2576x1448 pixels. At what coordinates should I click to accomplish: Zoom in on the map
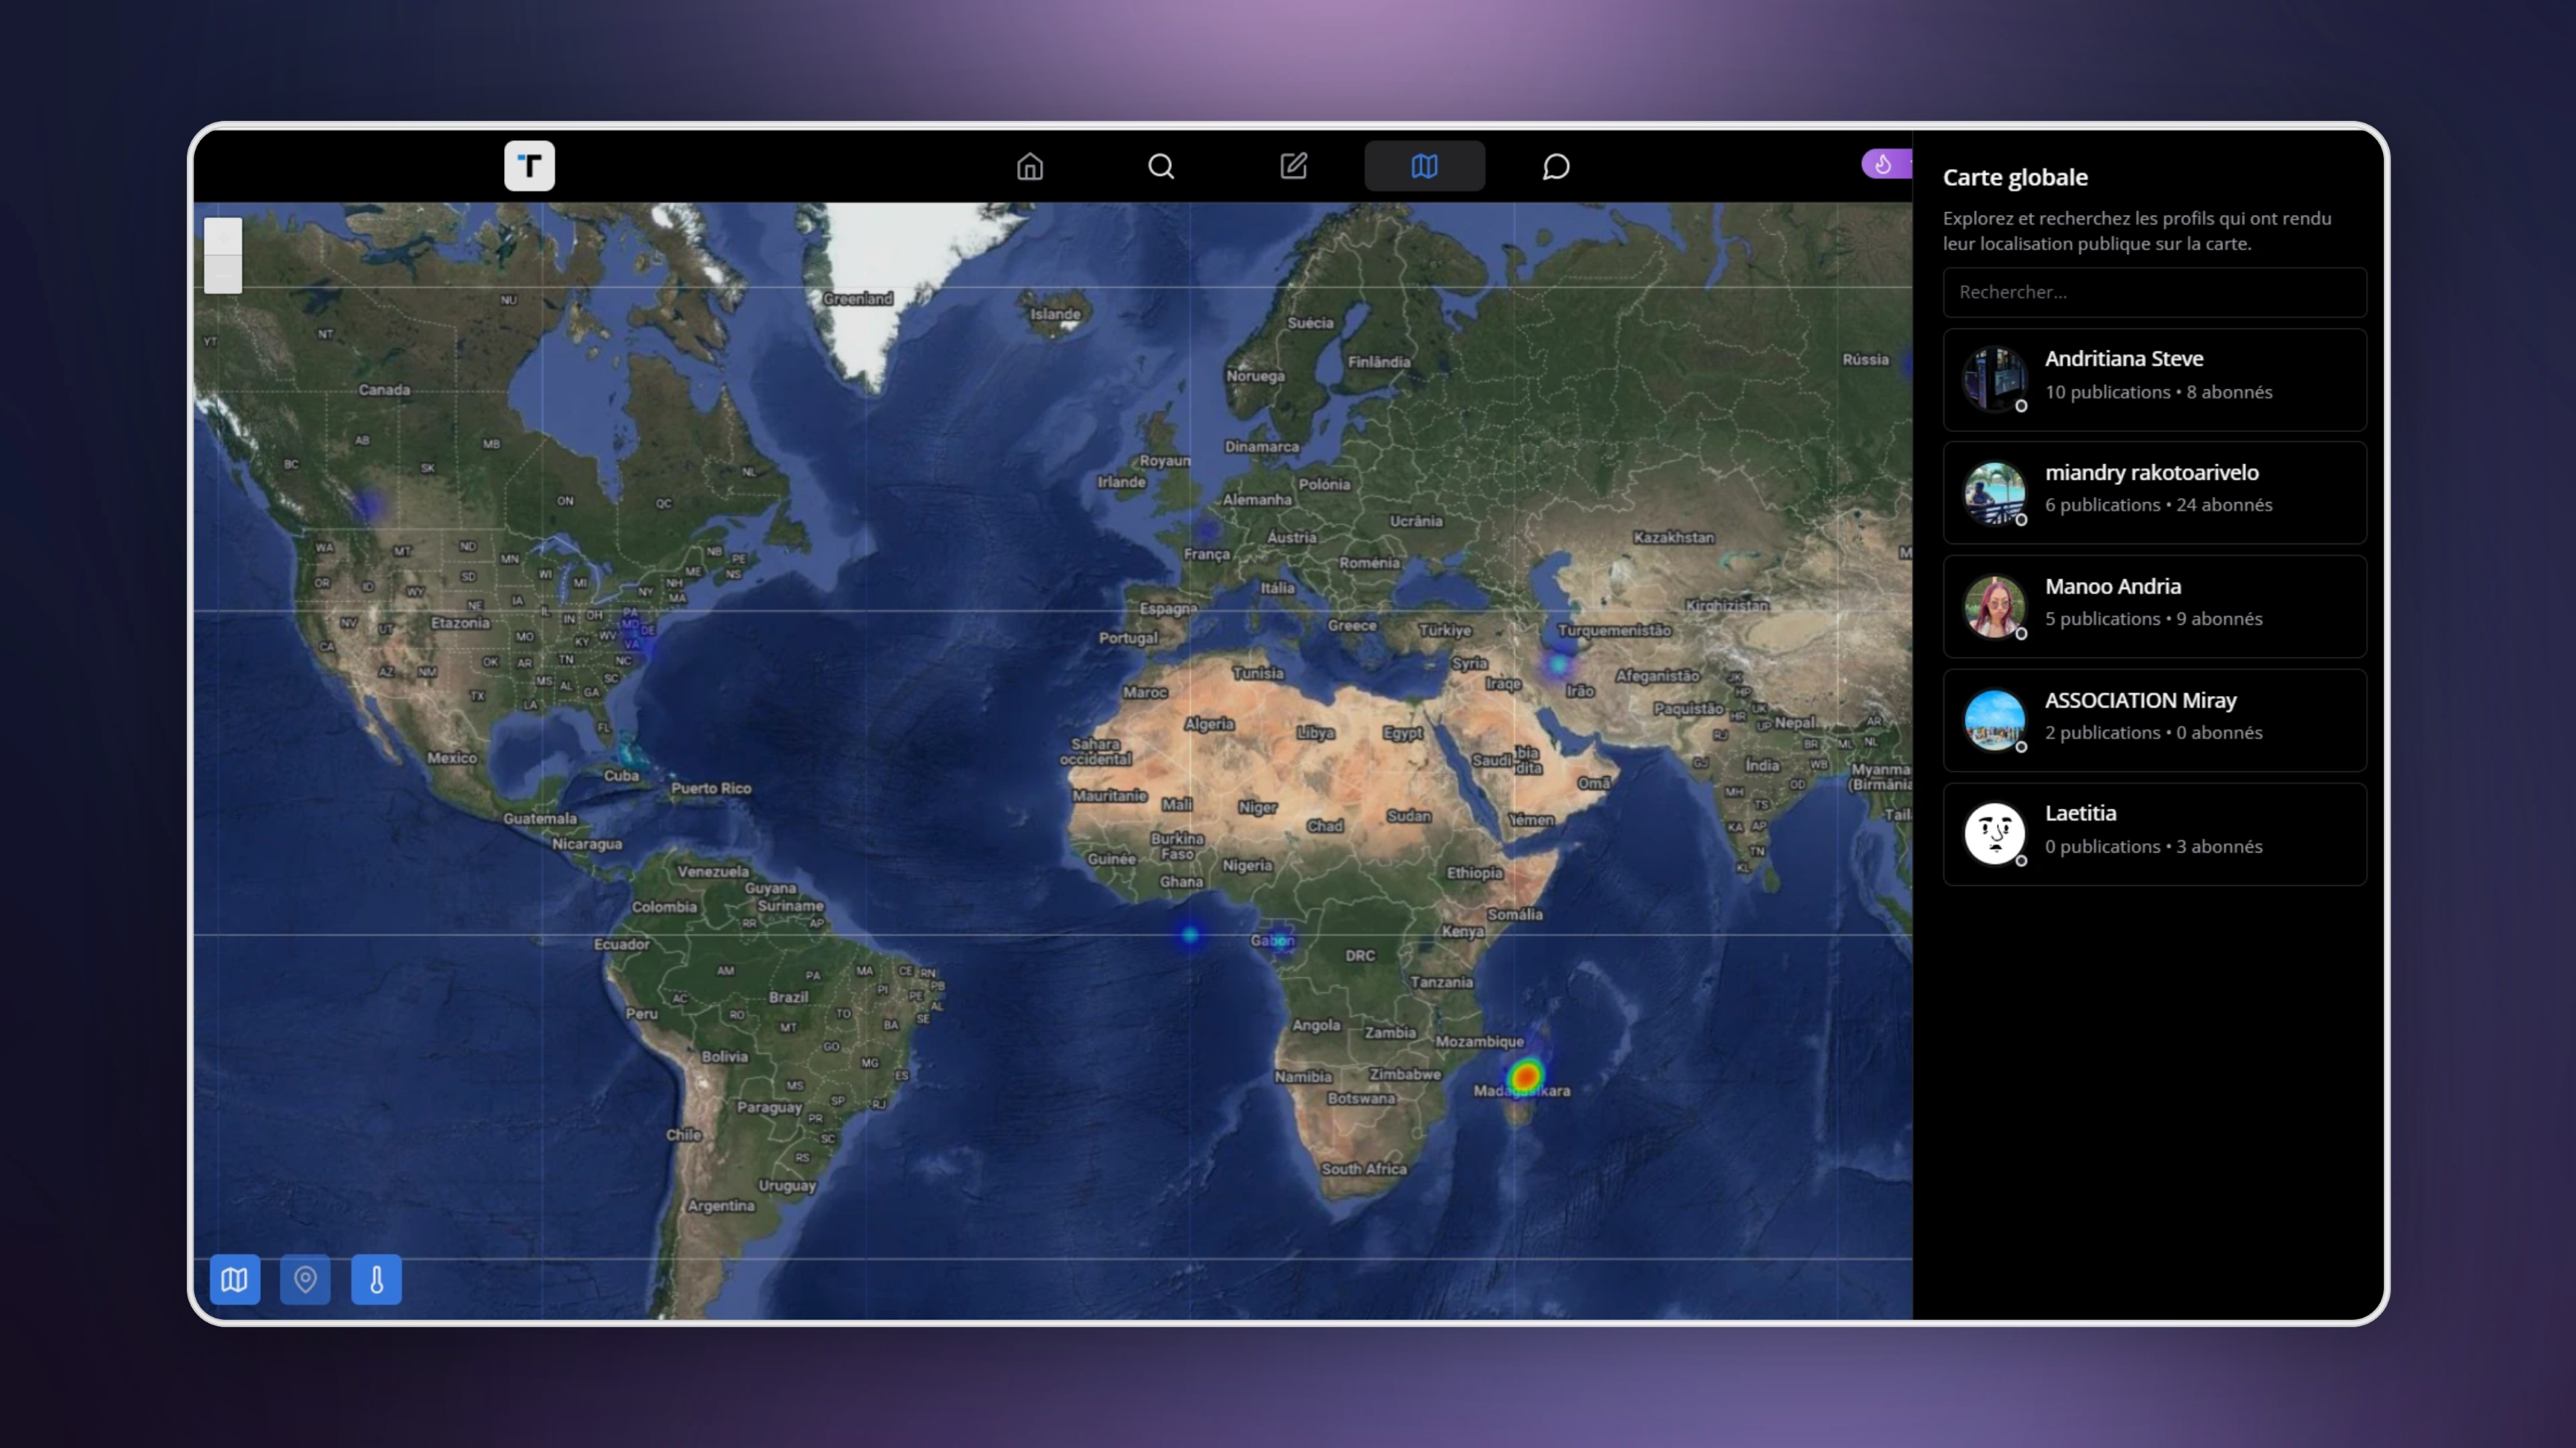coord(223,238)
